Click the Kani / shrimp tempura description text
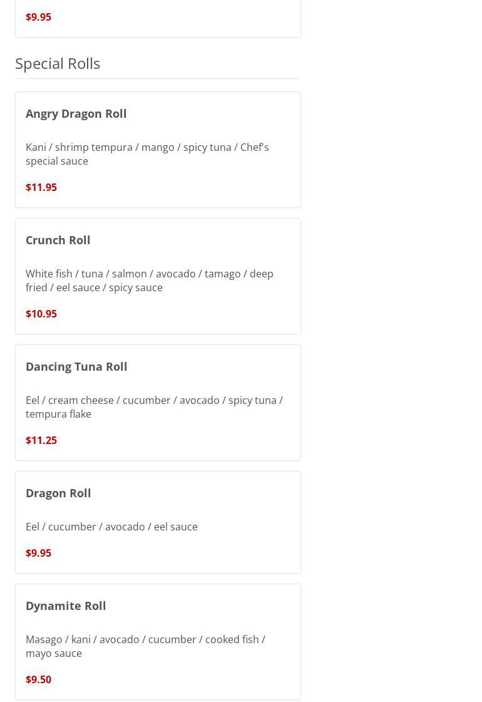The image size is (482, 702). [147, 154]
